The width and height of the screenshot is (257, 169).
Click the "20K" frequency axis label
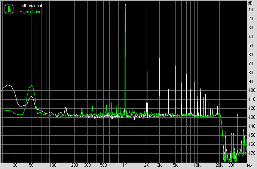219,165
